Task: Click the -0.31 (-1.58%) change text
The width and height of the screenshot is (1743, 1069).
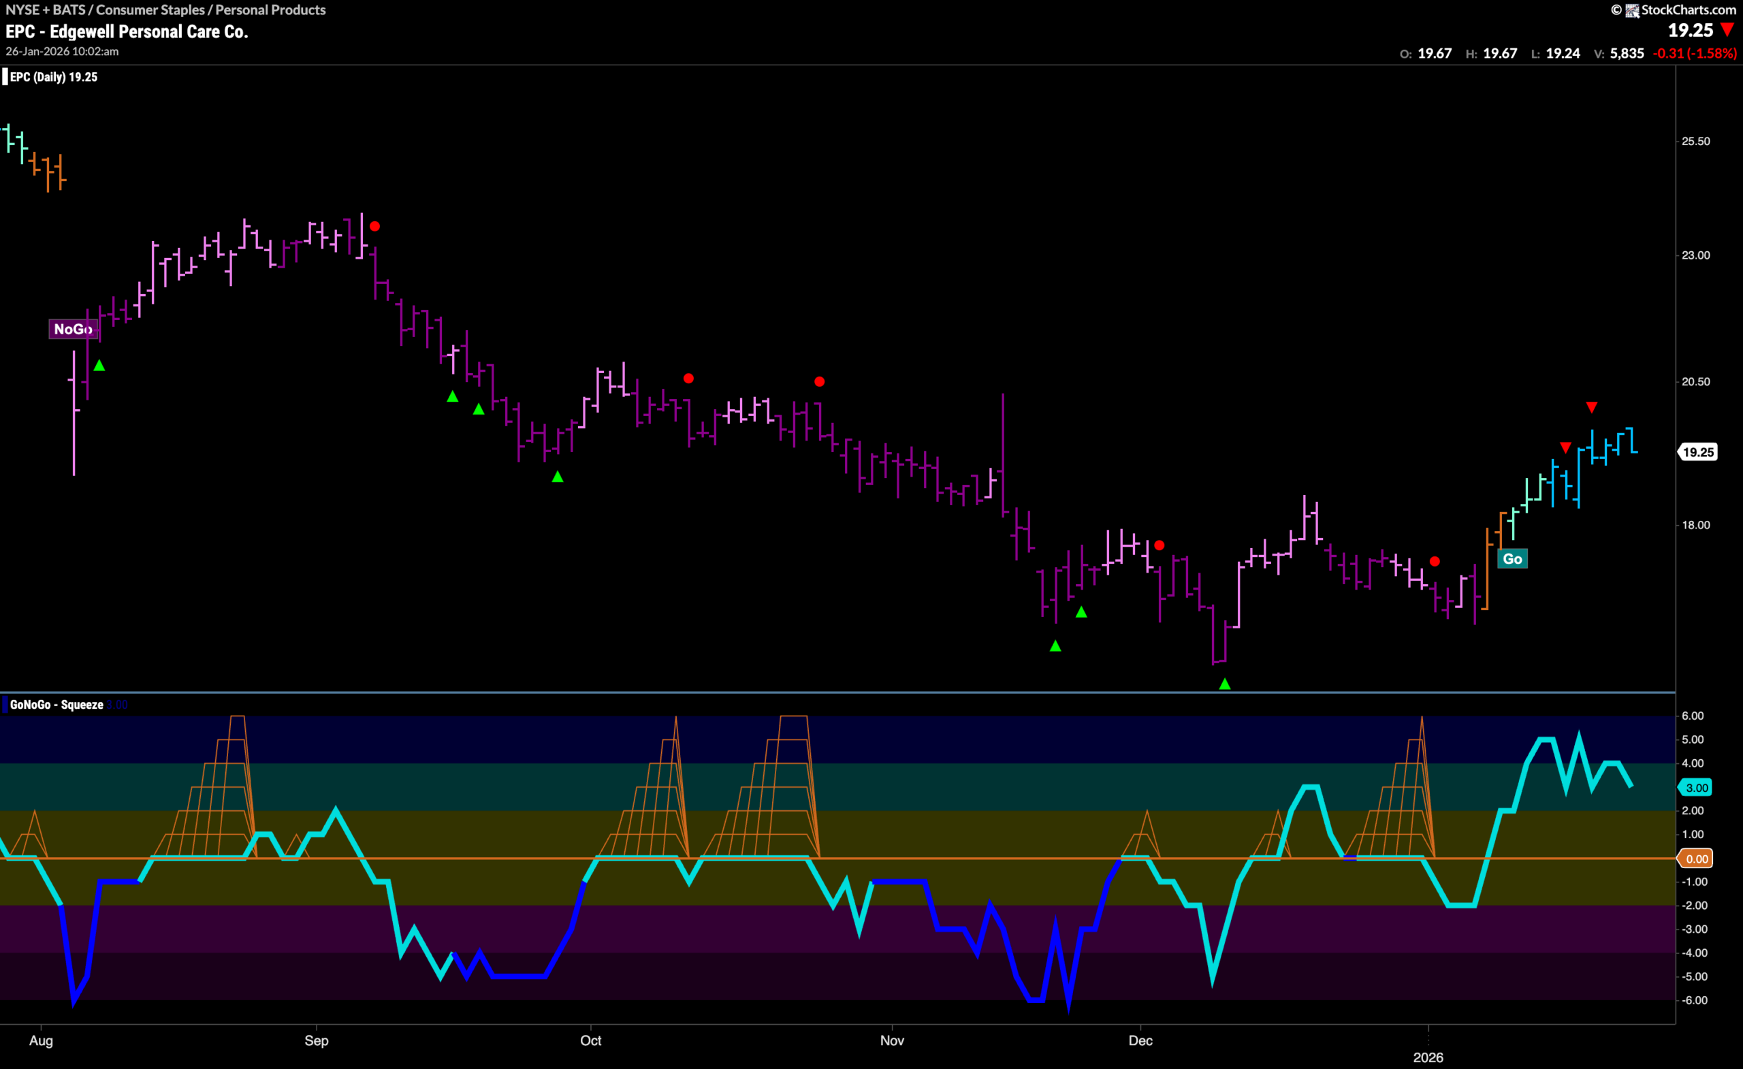Action: (1695, 53)
